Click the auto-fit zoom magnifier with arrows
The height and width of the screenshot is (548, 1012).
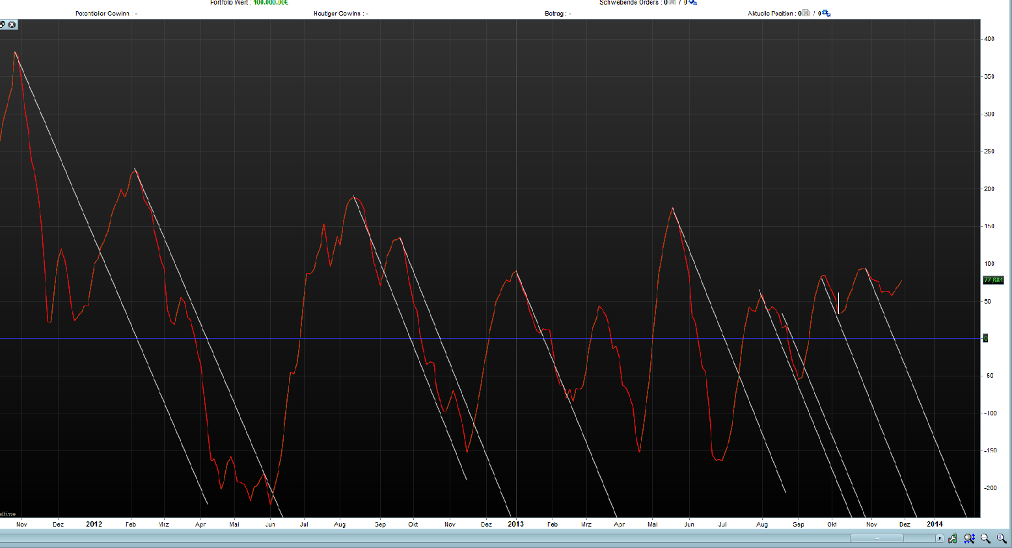click(969, 538)
